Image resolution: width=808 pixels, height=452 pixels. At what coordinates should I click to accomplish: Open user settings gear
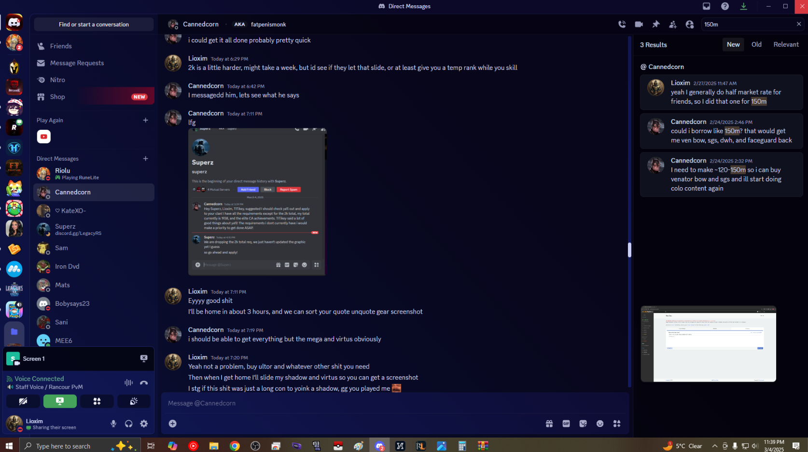point(144,424)
